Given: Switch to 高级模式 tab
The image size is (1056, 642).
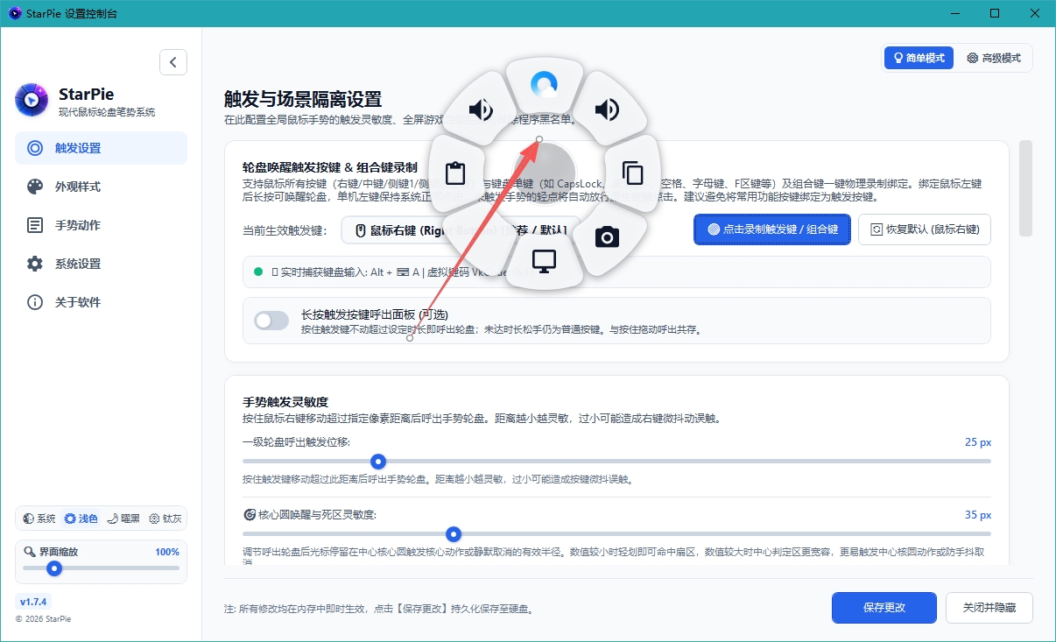Looking at the screenshot, I should (x=994, y=58).
